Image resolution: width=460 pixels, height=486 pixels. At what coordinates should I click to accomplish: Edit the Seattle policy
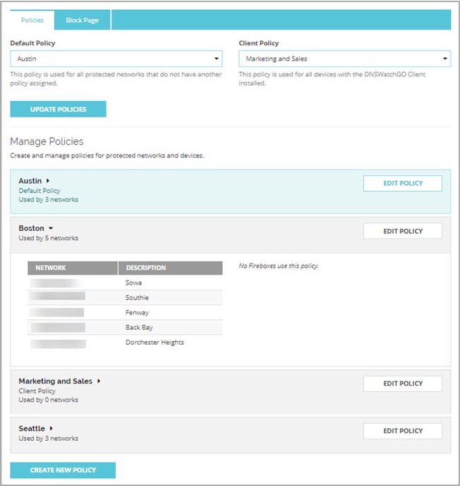pos(402,431)
